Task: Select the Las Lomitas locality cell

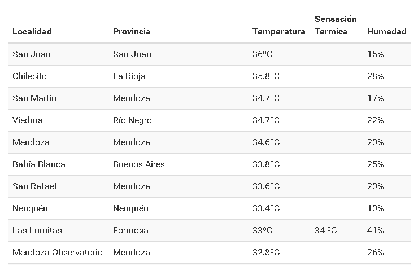Action: pos(37,231)
